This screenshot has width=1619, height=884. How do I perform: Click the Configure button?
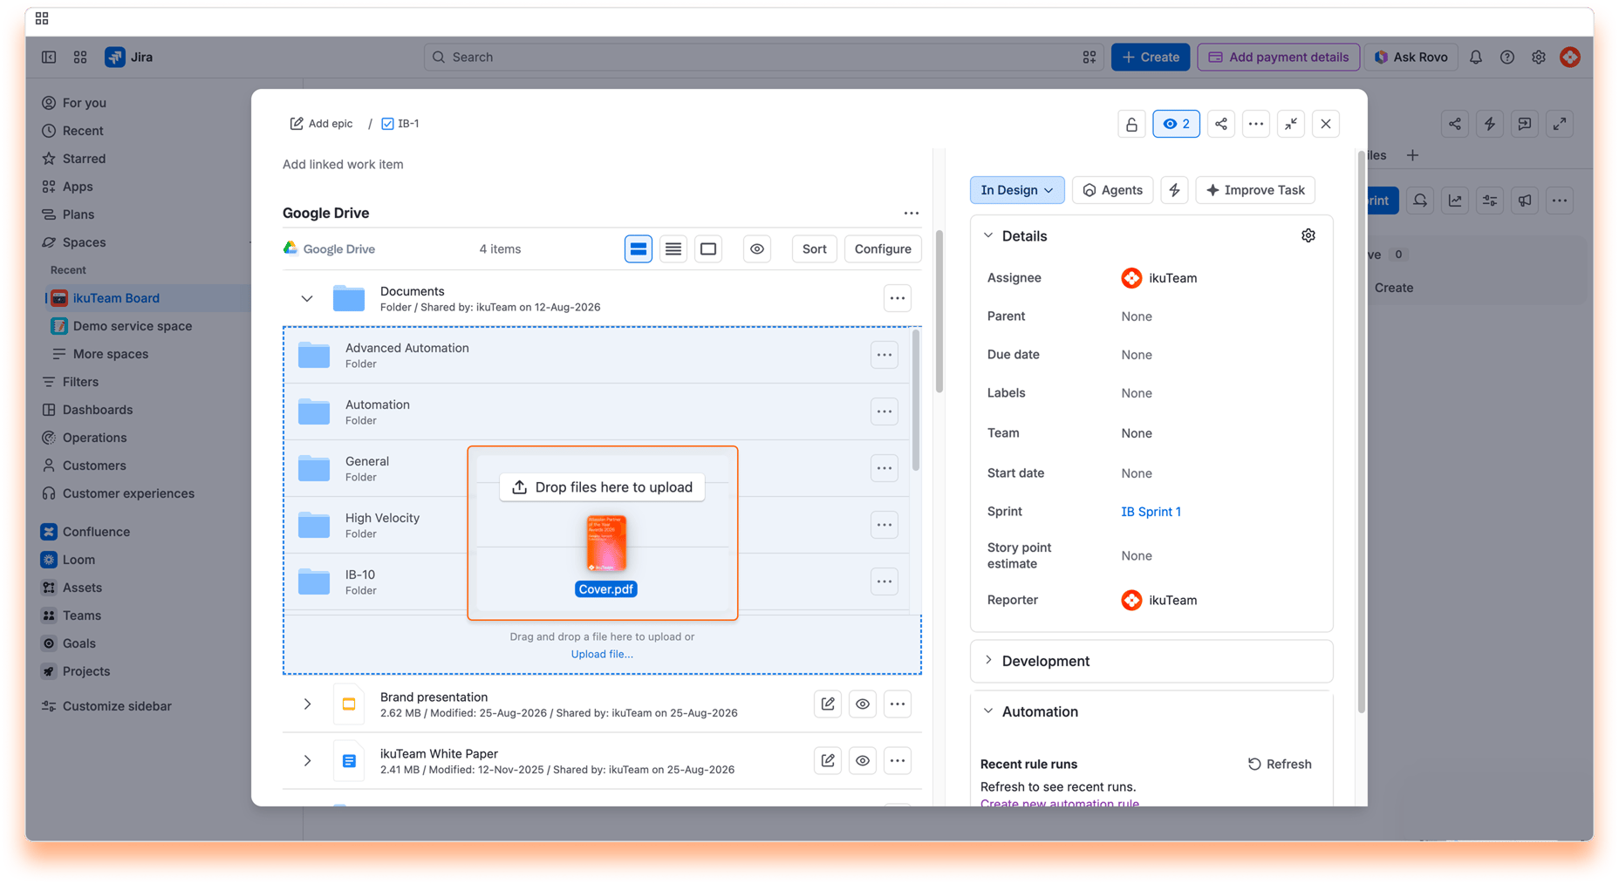(883, 249)
